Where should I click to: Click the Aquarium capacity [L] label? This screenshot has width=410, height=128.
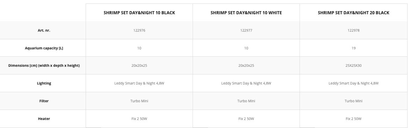44,48
